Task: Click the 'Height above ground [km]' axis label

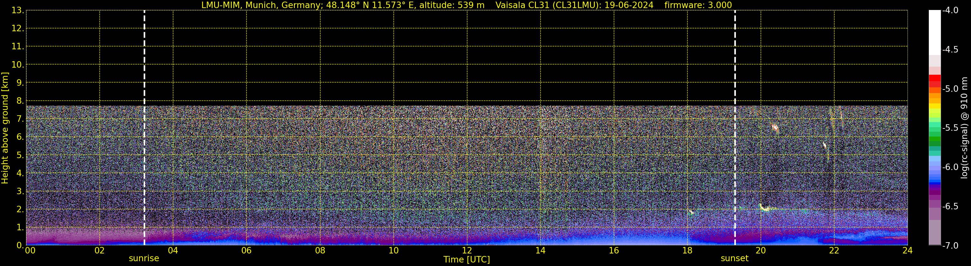Action: (x=5, y=128)
